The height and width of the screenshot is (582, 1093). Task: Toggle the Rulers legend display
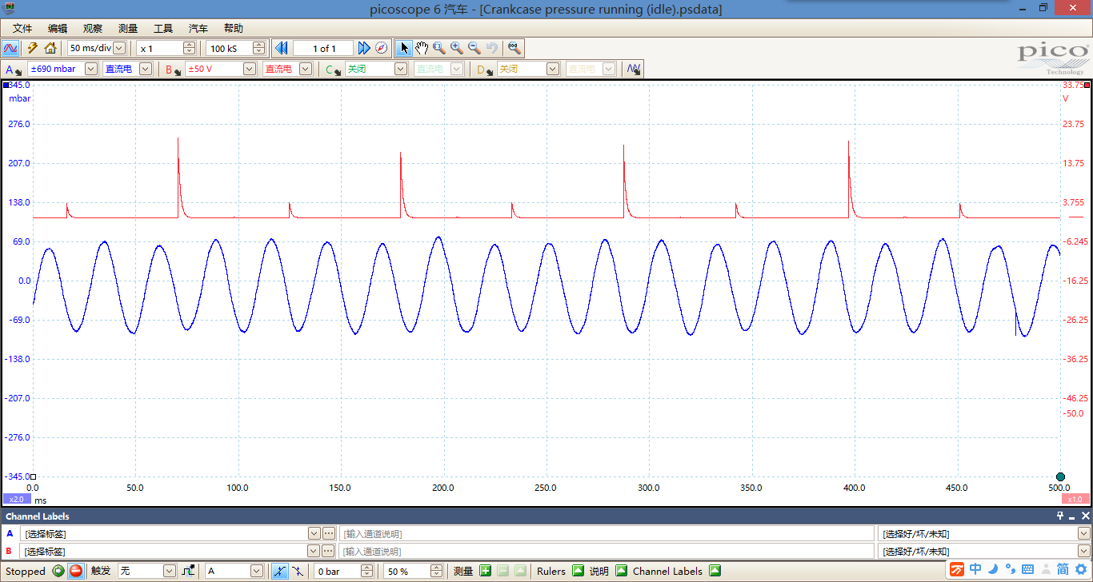click(x=578, y=571)
